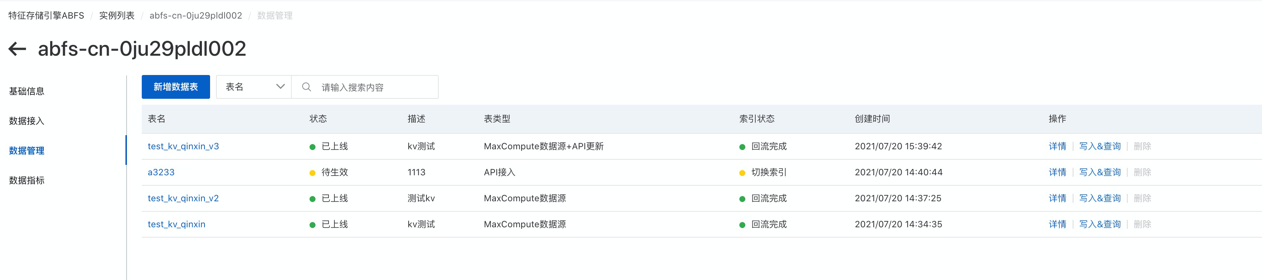Open 基础信息 in the sidebar

click(x=27, y=91)
